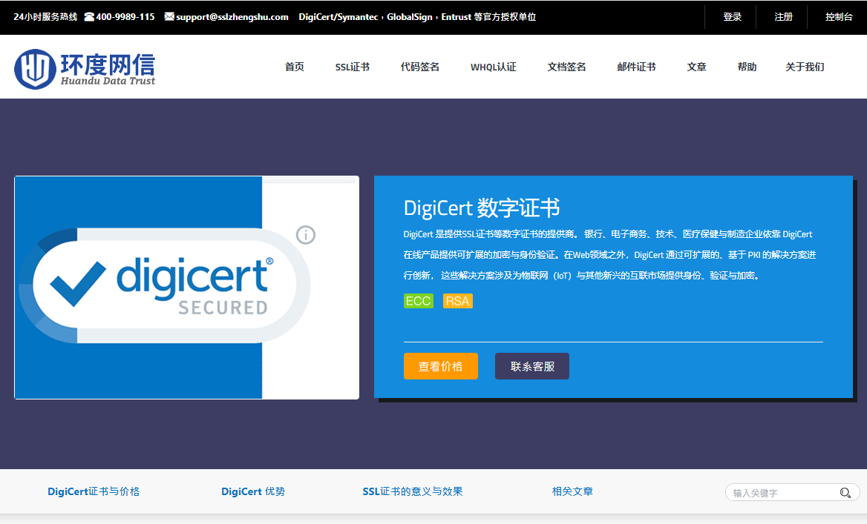Click the envelope icon beside the support email

(169, 16)
